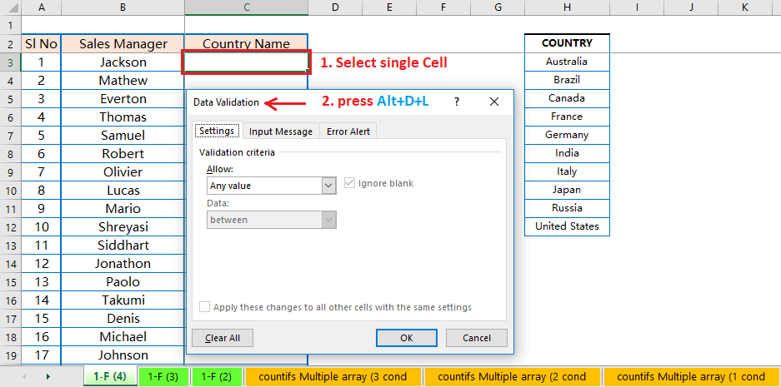781x387 pixels.
Task: Select the cell containing Paolo
Action: point(123,282)
